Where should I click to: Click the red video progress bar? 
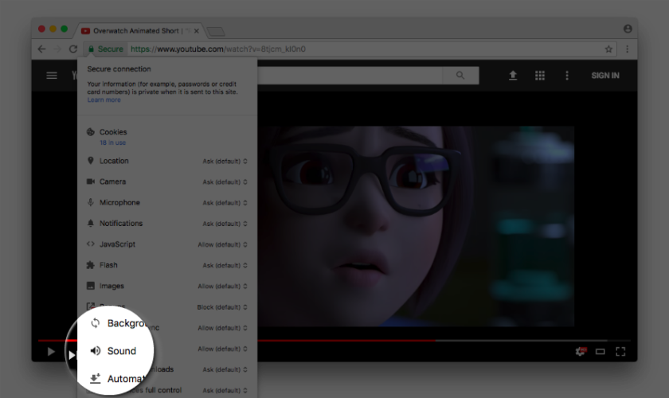pos(239,340)
